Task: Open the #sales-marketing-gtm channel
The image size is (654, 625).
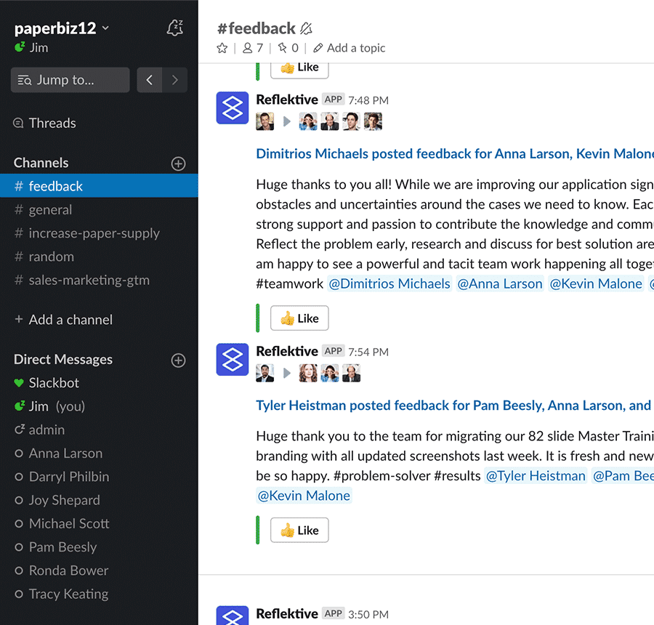Action: tap(99, 280)
